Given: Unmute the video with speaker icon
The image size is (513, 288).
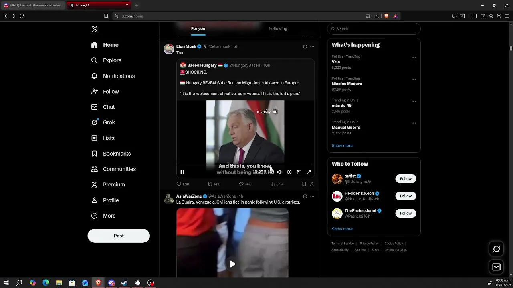Looking at the screenshot, I should click(x=280, y=172).
